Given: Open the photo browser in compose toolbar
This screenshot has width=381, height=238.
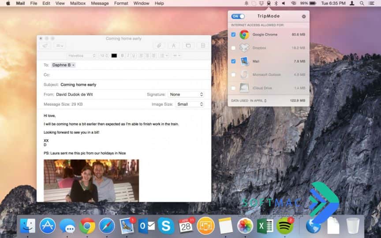Looking at the screenshot, I should 188,46.
